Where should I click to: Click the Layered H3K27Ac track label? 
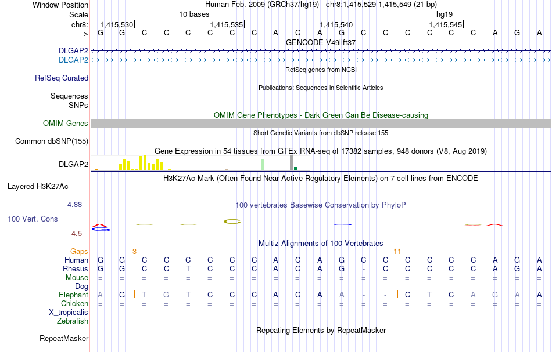[x=38, y=187]
